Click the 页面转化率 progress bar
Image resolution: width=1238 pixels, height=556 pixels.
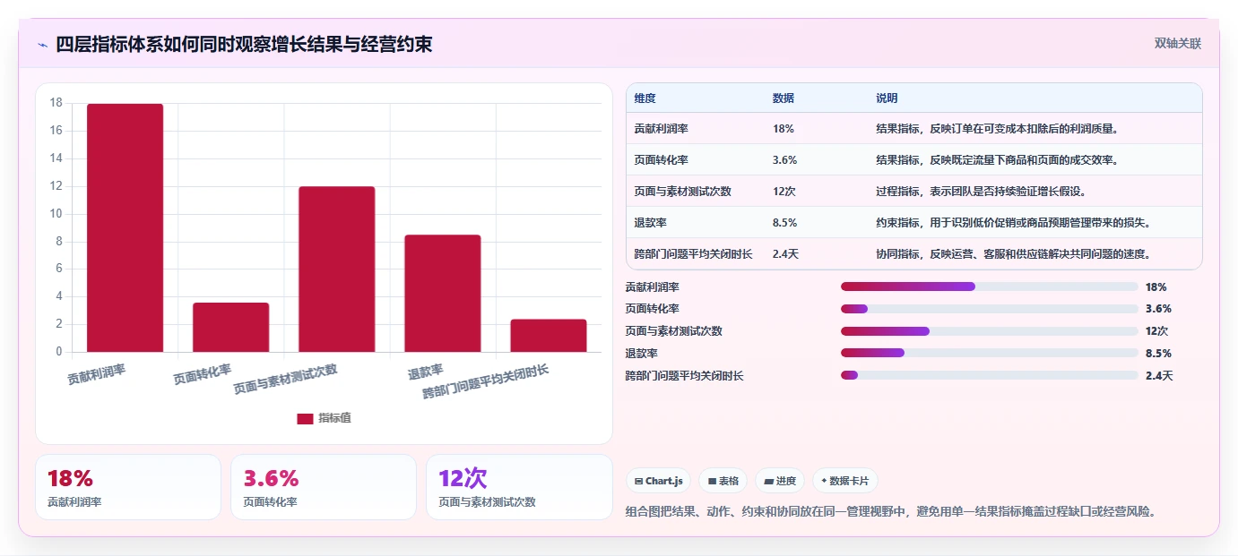click(990, 309)
